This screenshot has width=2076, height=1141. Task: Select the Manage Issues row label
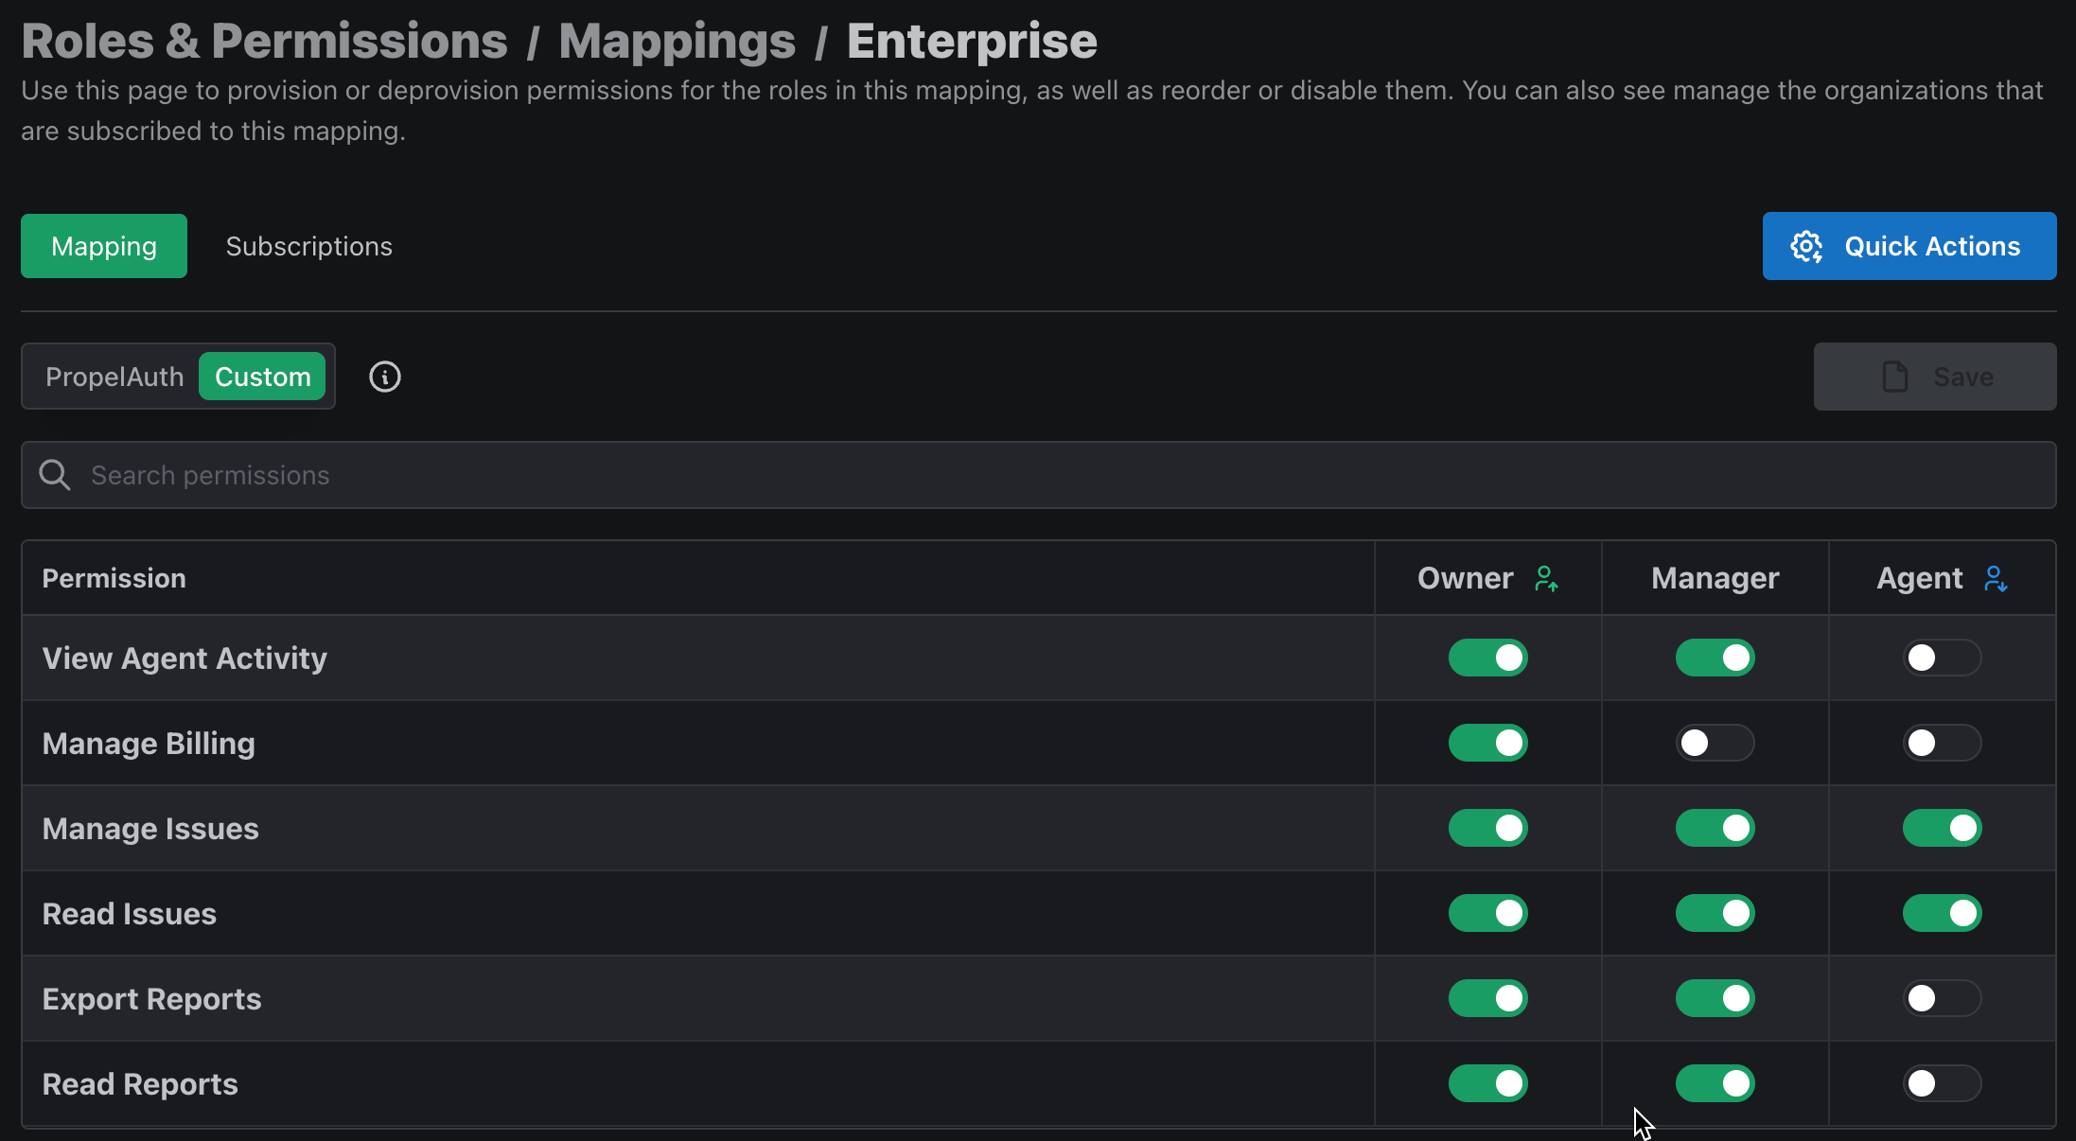click(x=150, y=829)
